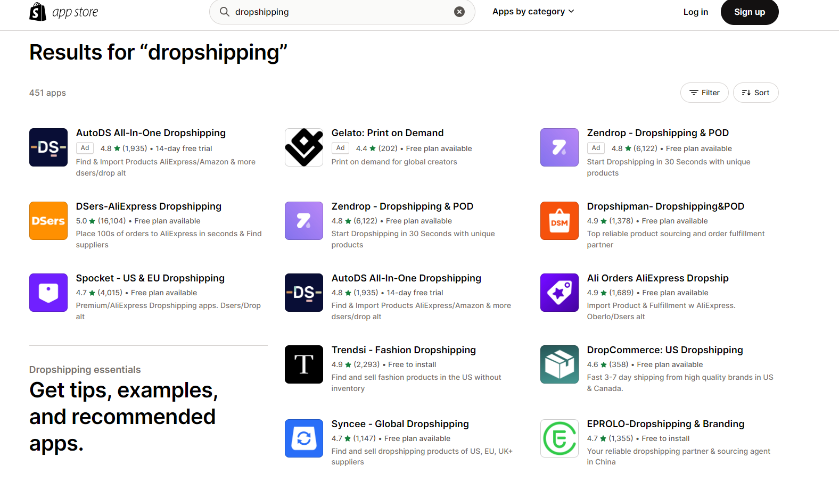Click the Gelato Print on Demand icon
This screenshot has height=482, width=839.
coord(304,147)
